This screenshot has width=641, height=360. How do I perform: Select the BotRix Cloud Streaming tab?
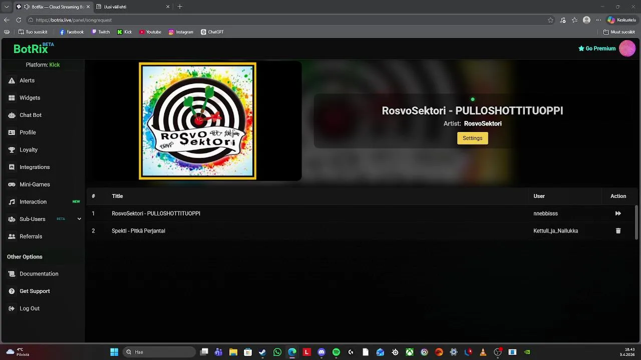[x=53, y=7]
